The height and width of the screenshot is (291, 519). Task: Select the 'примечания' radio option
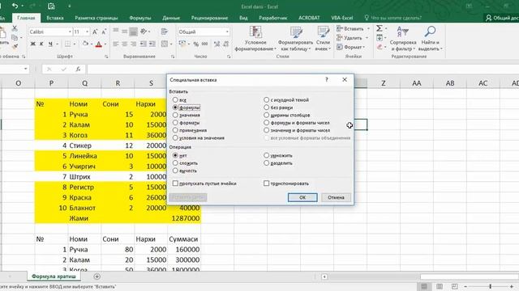point(175,130)
